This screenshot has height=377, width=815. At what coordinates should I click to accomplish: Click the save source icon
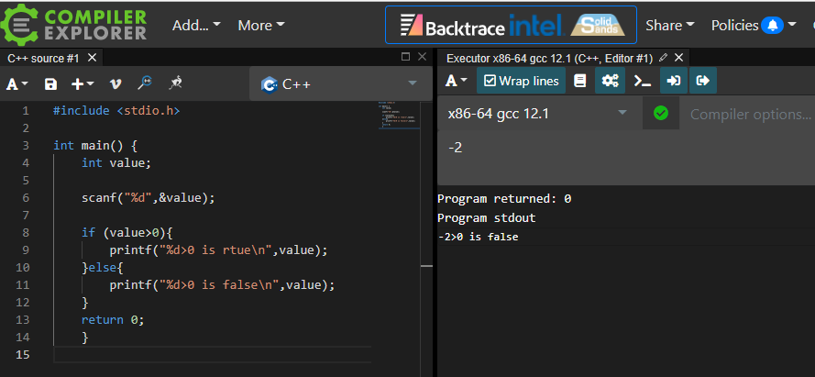click(x=50, y=83)
